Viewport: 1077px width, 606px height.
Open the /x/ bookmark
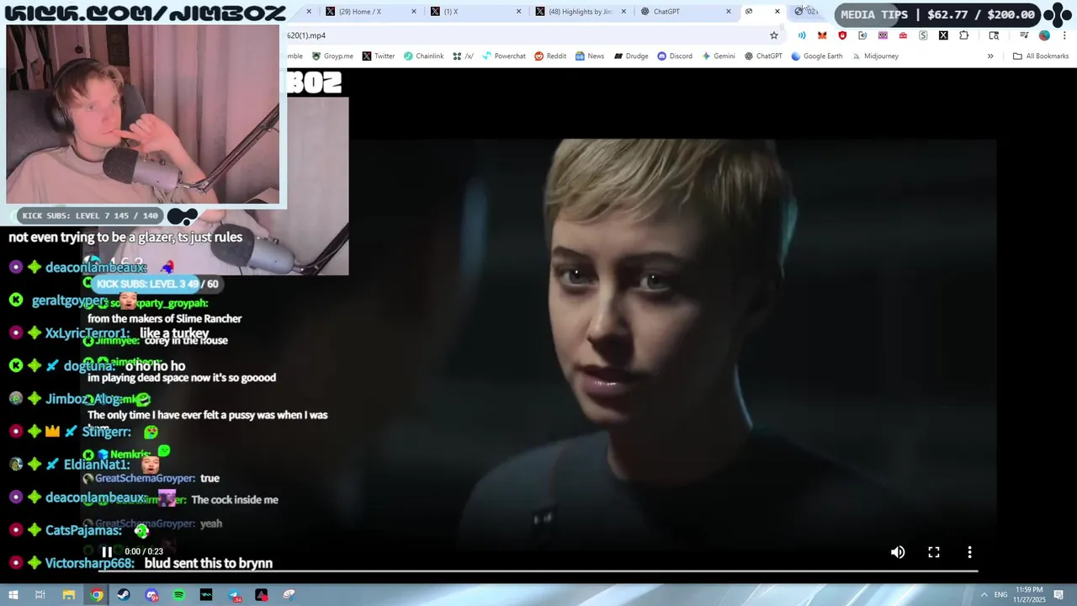(463, 56)
